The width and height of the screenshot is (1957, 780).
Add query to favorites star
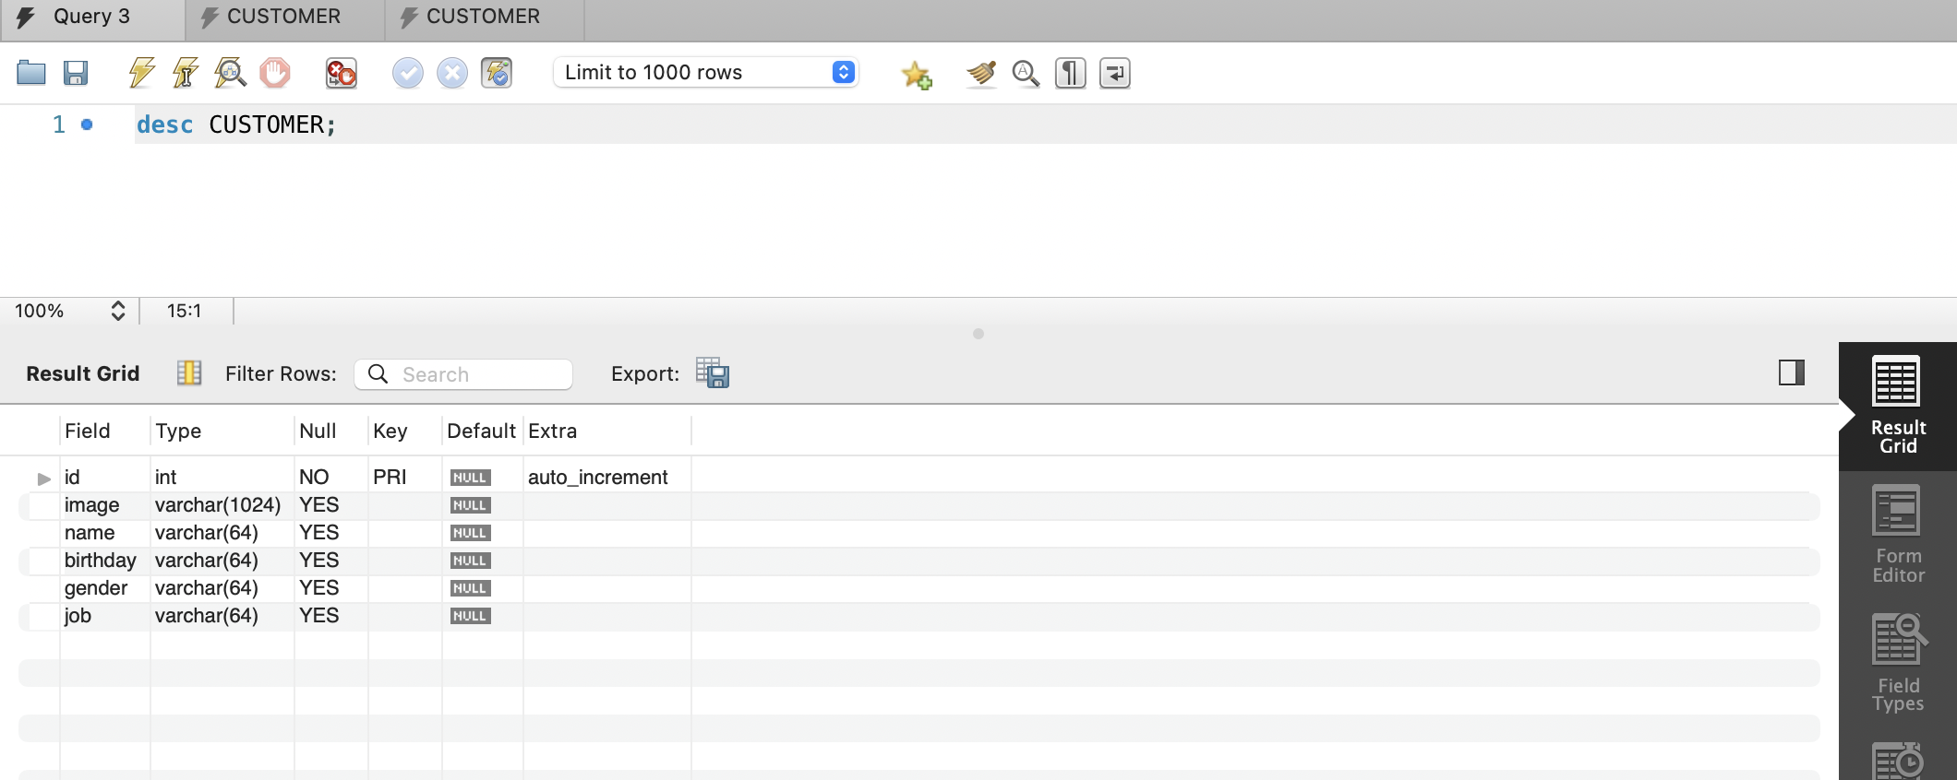tap(917, 74)
